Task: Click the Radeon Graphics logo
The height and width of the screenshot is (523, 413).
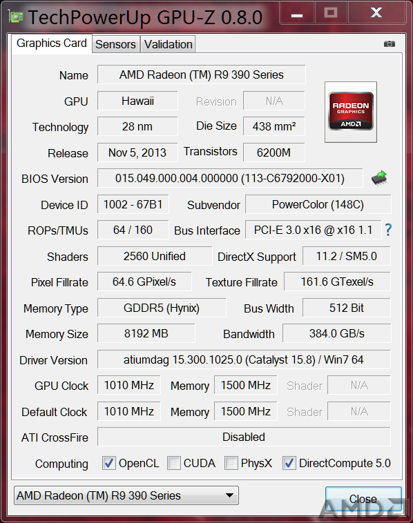Action: [351, 112]
